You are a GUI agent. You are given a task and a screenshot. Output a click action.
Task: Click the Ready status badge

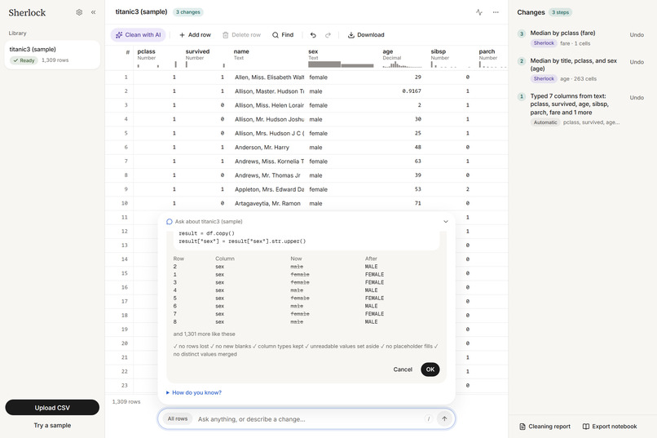[24, 60]
